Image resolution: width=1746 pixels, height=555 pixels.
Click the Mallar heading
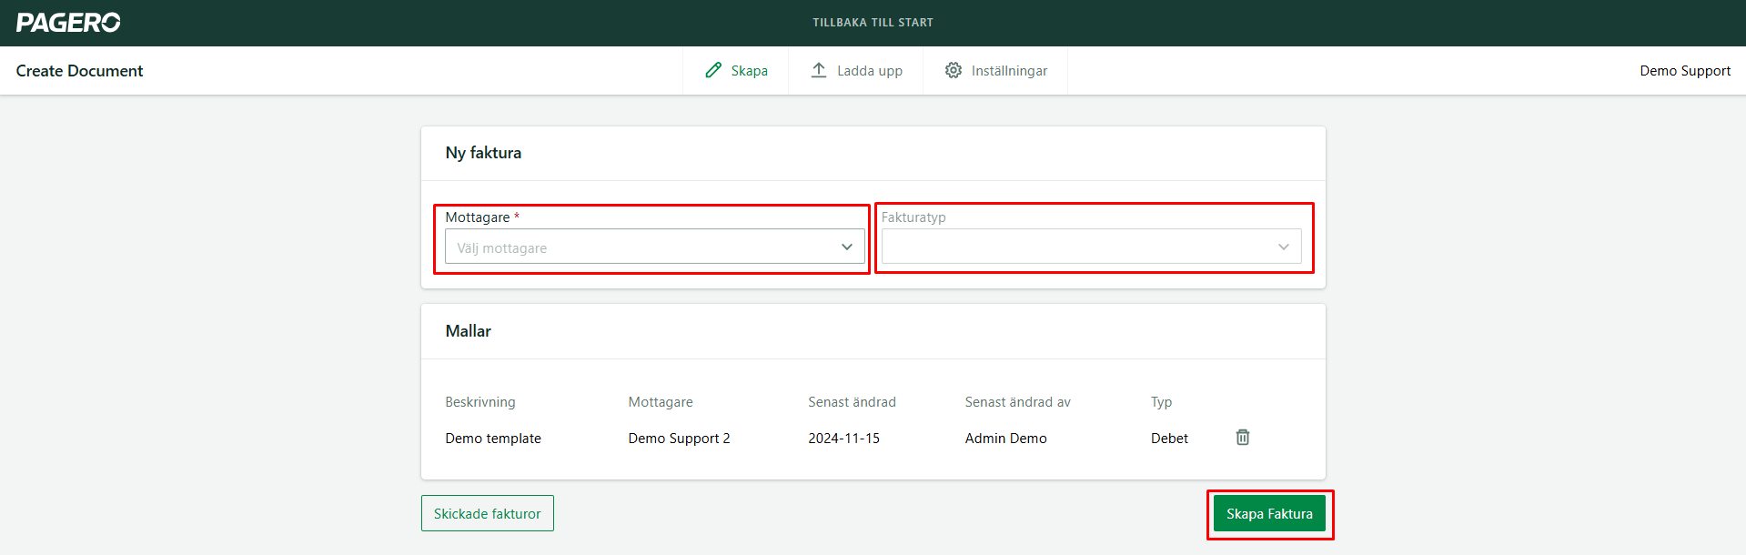click(468, 331)
